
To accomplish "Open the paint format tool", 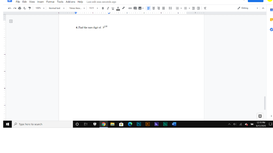I will coord(29,8).
